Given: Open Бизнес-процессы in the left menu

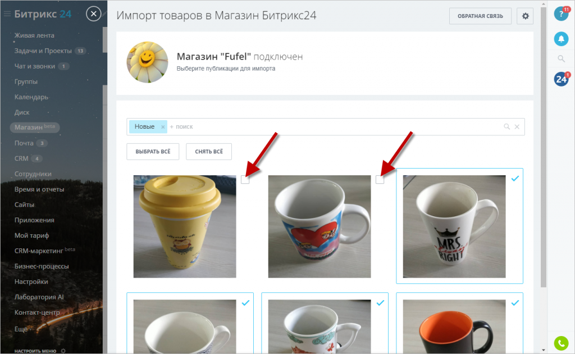Looking at the screenshot, I should [x=42, y=266].
